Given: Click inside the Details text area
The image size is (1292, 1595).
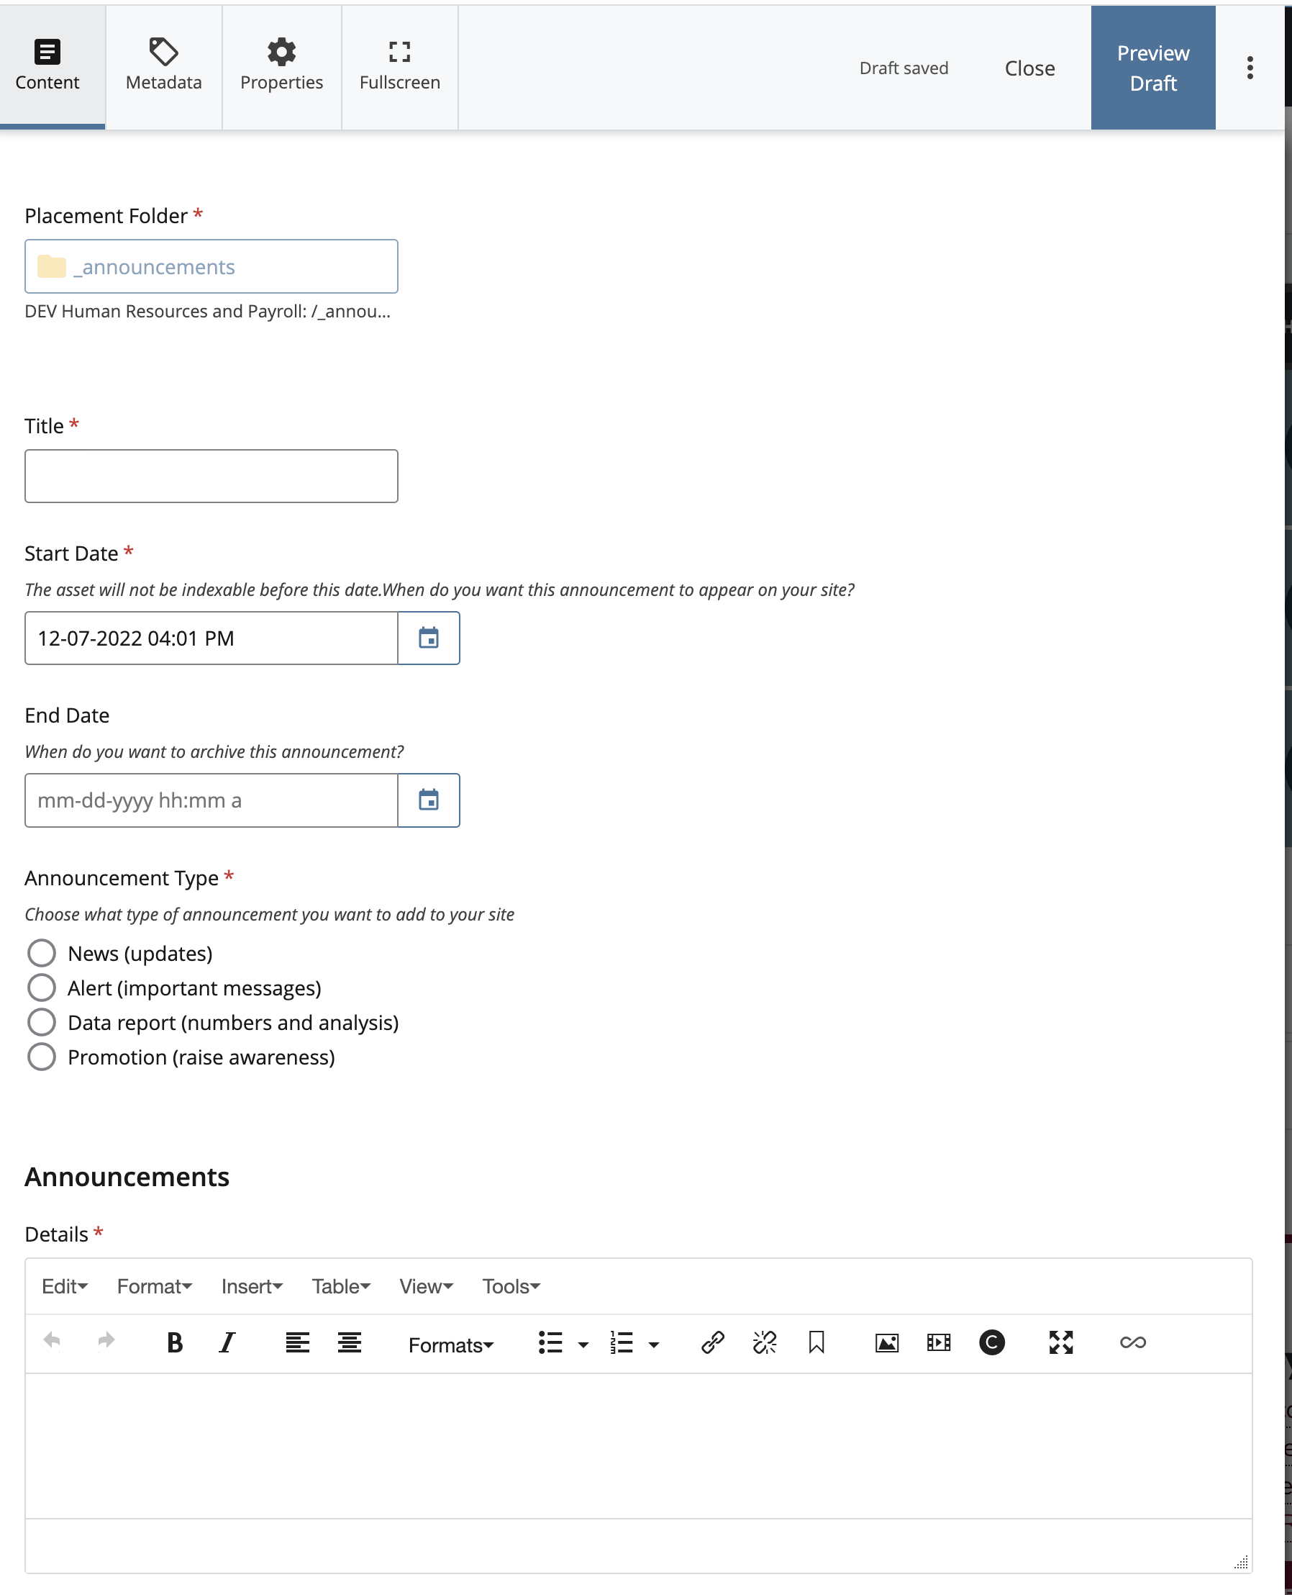Looking at the screenshot, I should 639,1445.
